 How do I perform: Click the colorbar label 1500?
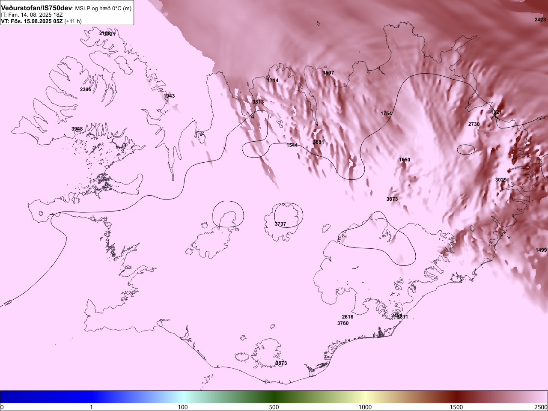coord(456,407)
